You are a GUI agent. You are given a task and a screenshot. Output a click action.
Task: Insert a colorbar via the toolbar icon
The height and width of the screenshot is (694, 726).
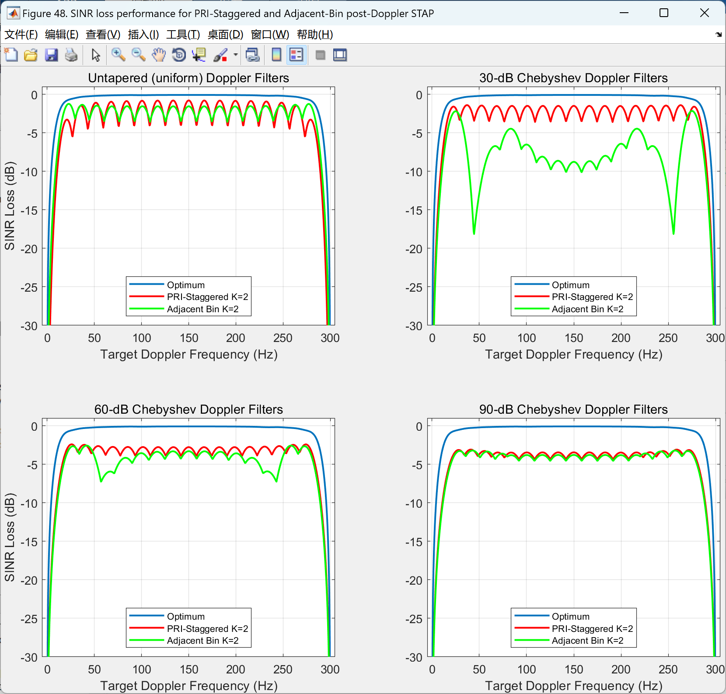pyautogui.click(x=276, y=55)
